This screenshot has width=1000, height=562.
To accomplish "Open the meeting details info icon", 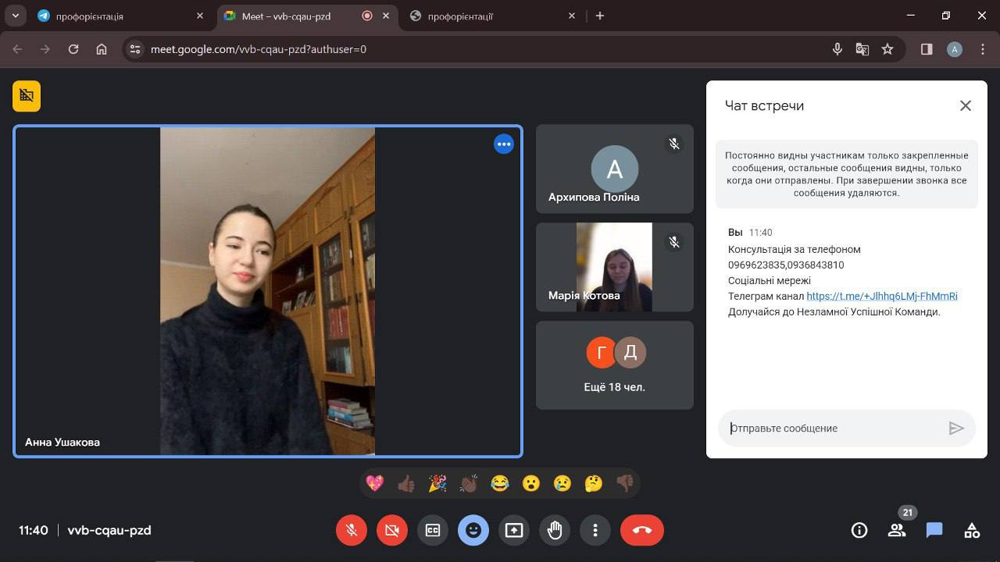I will pyautogui.click(x=859, y=530).
